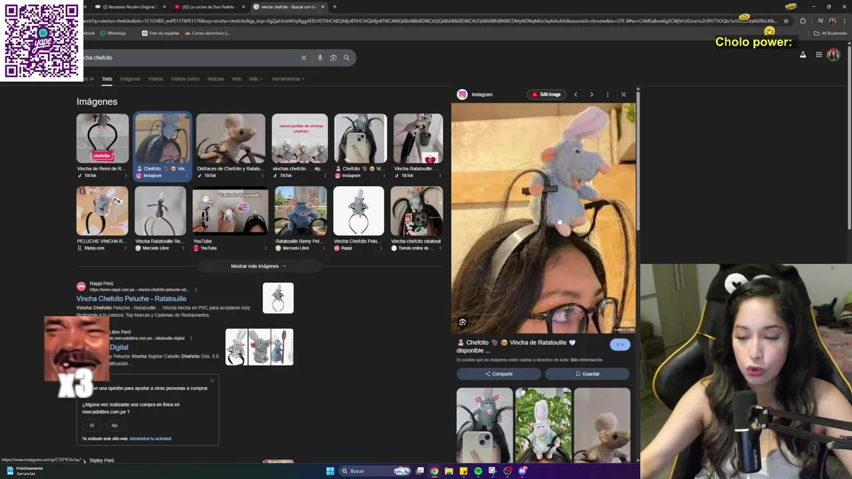Open Instagram source of the preview
The width and height of the screenshot is (852, 479).
click(475, 94)
